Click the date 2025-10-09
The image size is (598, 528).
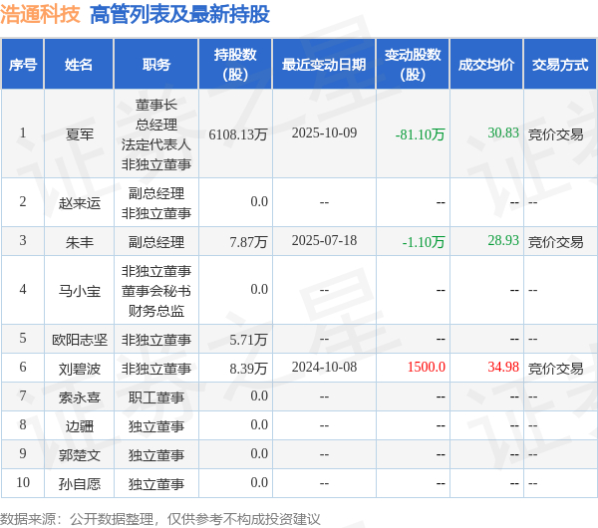[324, 132]
